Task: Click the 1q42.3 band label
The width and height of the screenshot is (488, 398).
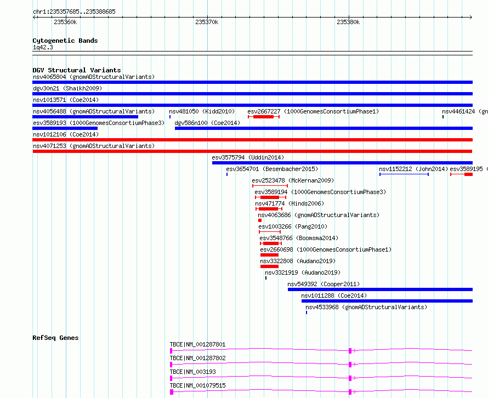Action: tap(43, 47)
